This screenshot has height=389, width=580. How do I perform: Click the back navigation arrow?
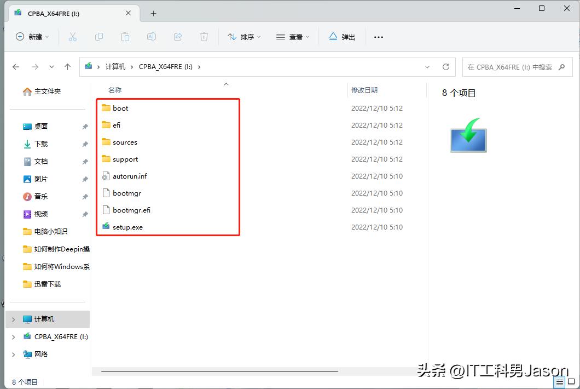tap(16, 67)
